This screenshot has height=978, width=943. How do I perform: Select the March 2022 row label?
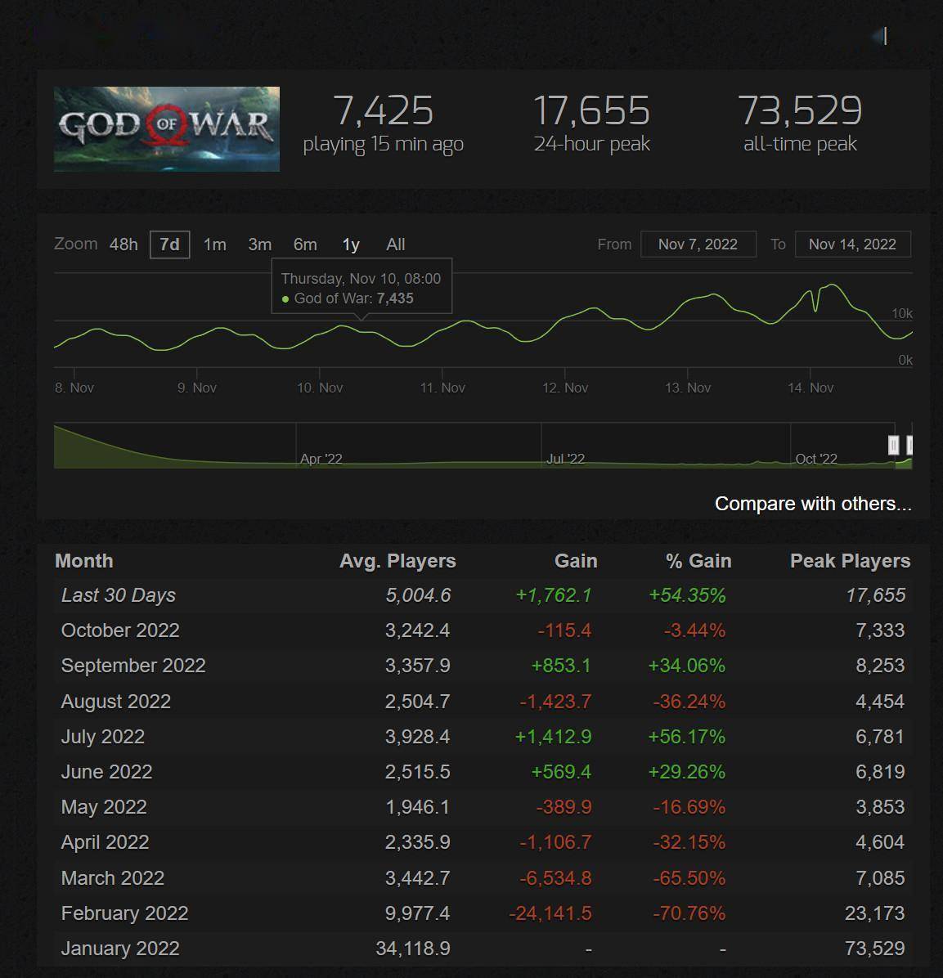(113, 878)
